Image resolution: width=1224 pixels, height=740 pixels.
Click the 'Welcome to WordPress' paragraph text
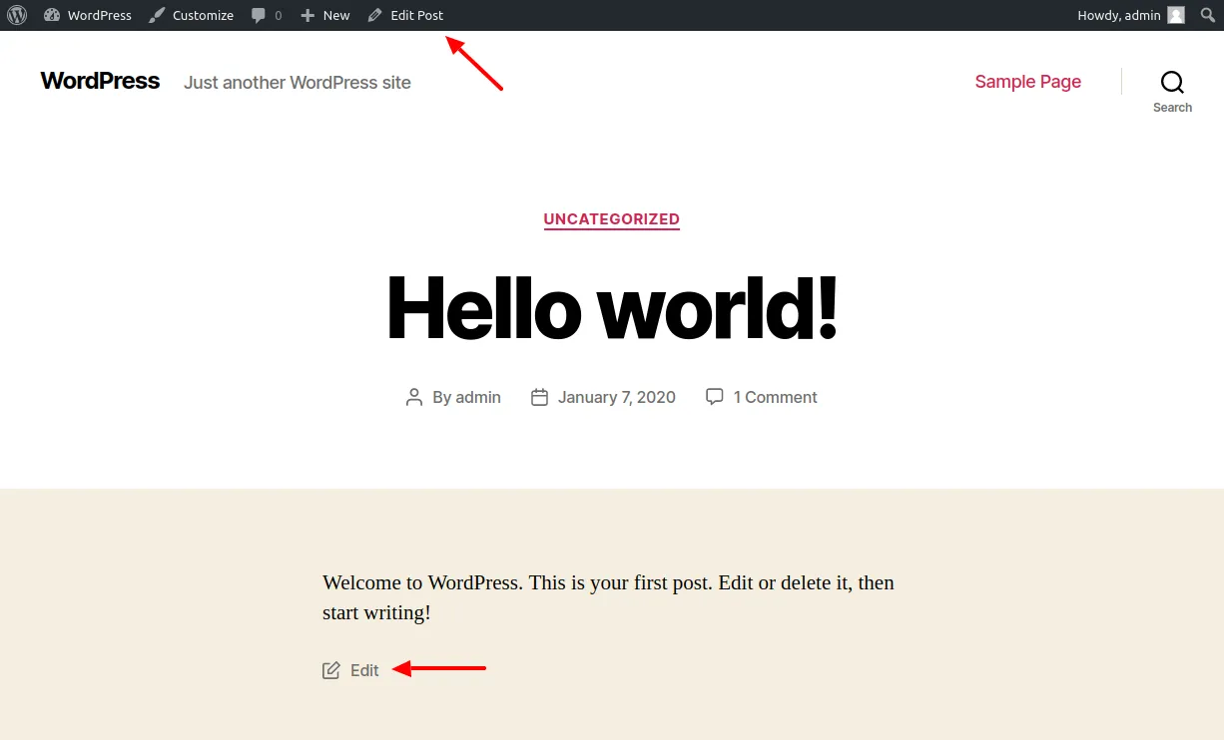point(608,597)
